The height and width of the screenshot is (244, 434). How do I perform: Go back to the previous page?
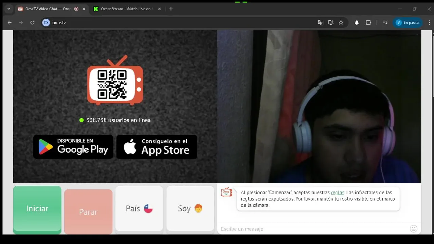pos(10,22)
